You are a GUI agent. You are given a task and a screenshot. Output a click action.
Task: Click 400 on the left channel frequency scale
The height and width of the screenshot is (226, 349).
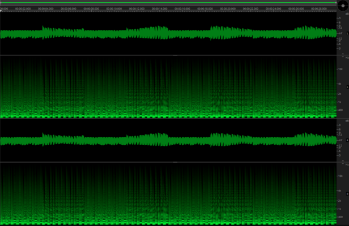tap(340, 110)
